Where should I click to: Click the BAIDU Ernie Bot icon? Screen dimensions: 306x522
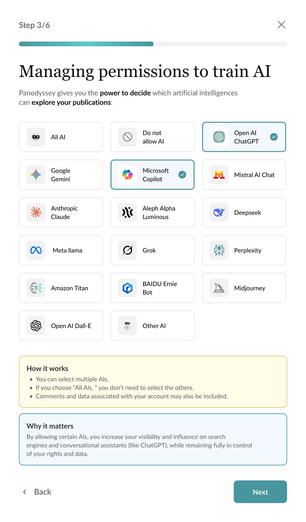coord(128,288)
